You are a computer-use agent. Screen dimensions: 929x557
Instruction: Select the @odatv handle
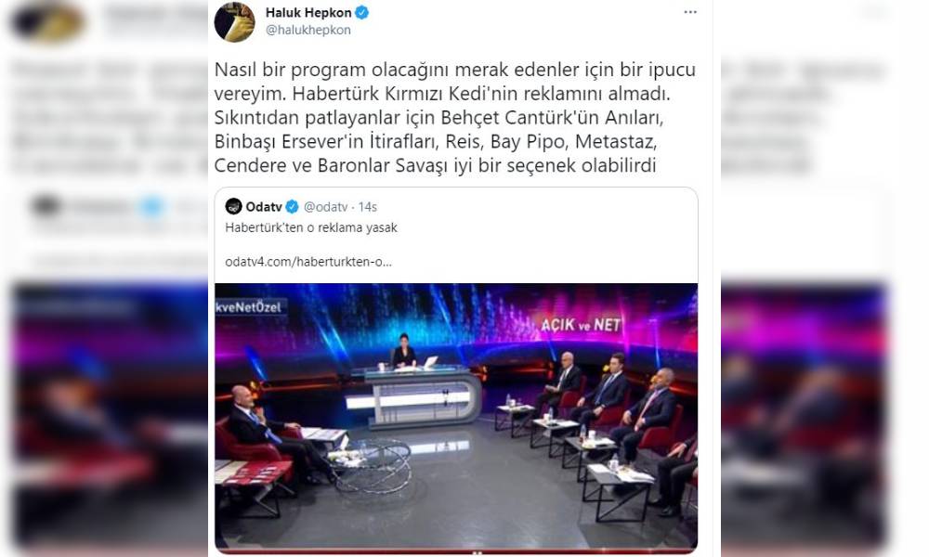pyautogui.click(x=325, y=207)
